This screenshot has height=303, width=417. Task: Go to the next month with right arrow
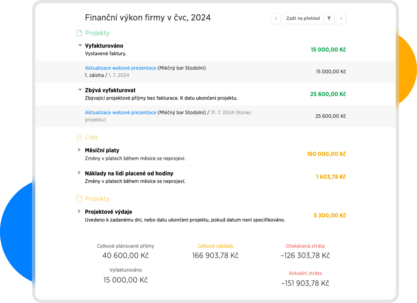pos(341,19)
